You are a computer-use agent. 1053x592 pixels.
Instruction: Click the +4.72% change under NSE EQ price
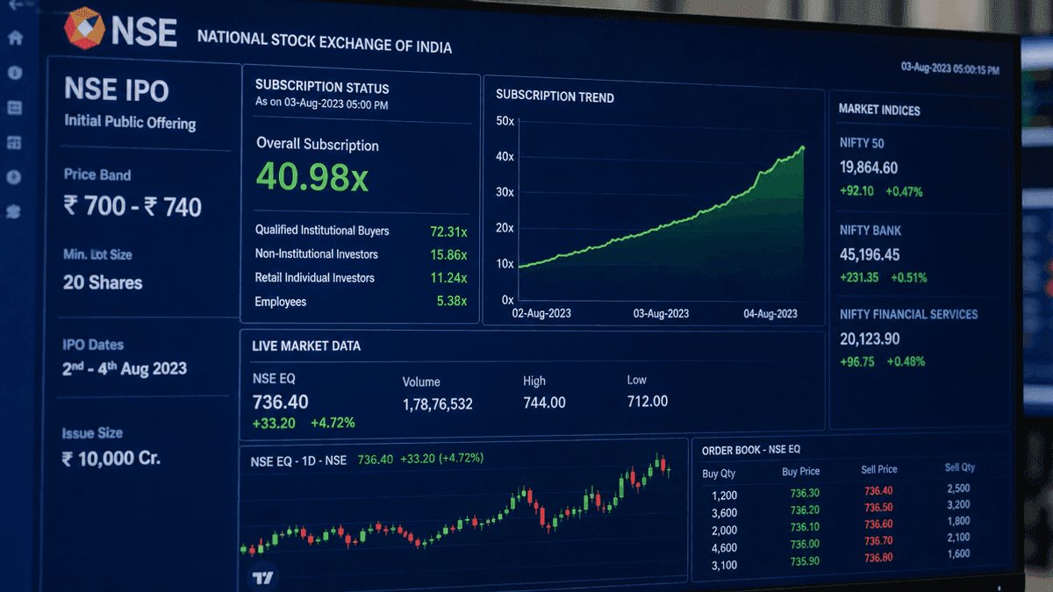point(333,423)
